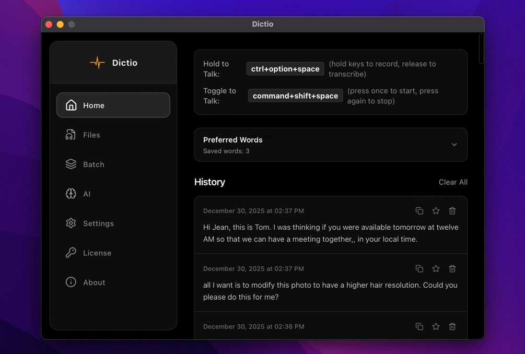Change the command+shift+space Toggle to Talk shortcut
Image resolution: width=525 pixels, height=354 pixels.
tap(295, 96)
